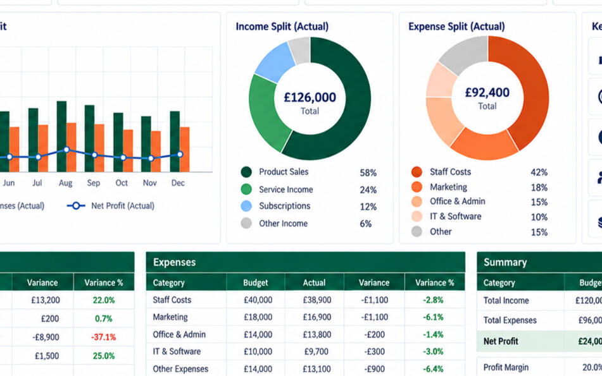Click the "£16,900" Marketing actual cell

(x=317, y=317)
